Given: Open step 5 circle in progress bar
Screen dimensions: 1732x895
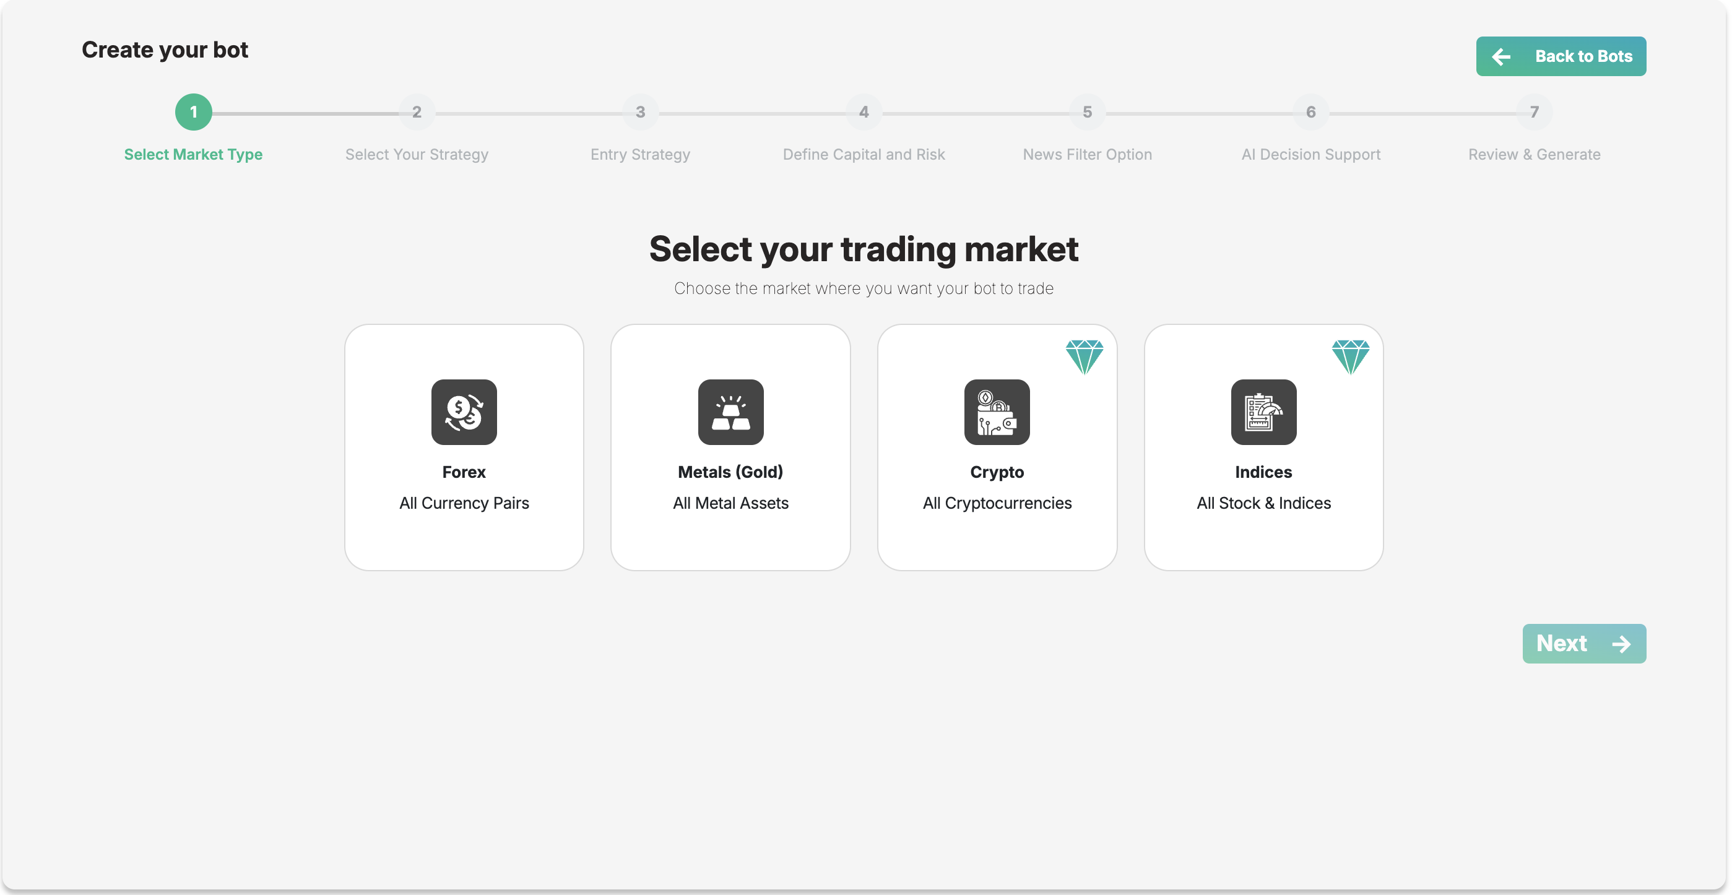Looking at the screenshot, I should point(1087,112).
